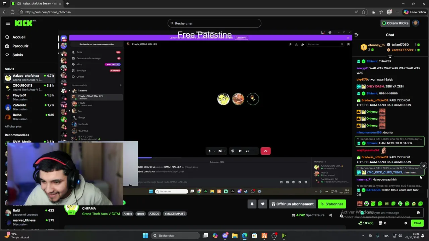Open Parcourir in the sidebar

[x=20, y=46]
